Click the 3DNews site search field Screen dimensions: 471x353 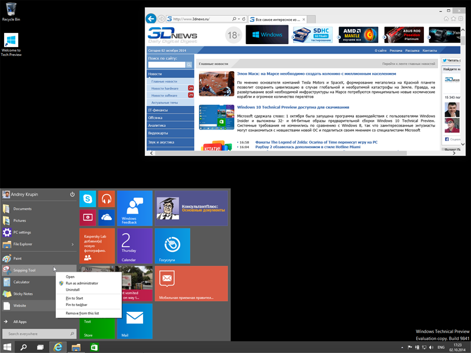tap(167, 65)
